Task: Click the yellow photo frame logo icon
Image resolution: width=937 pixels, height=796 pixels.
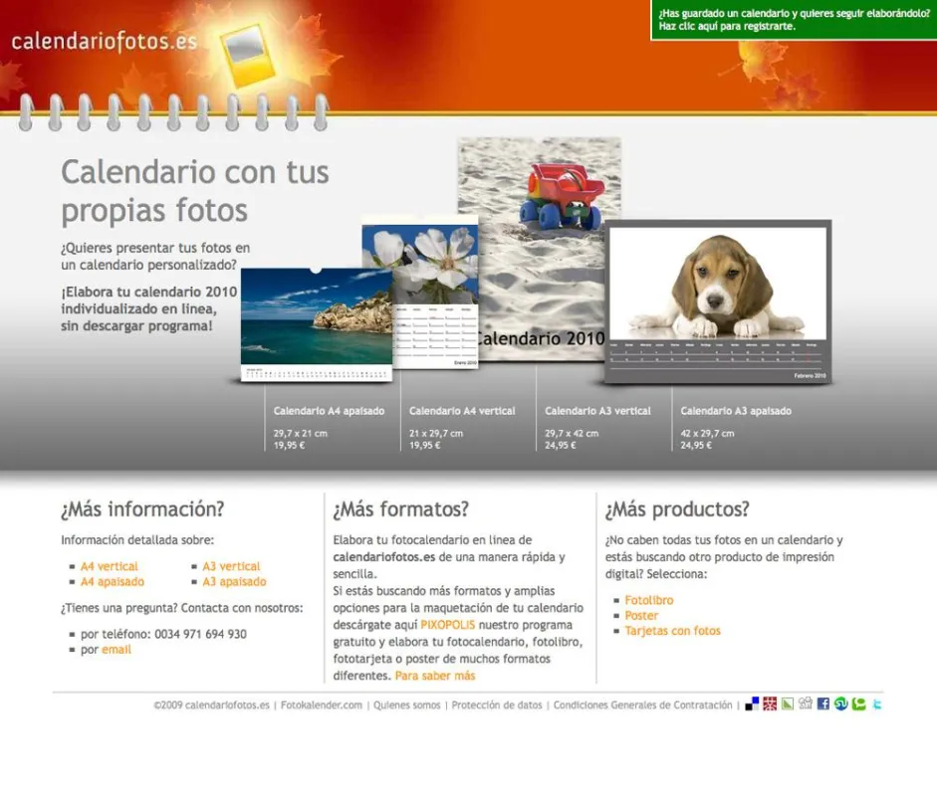Action: (249, 57)
